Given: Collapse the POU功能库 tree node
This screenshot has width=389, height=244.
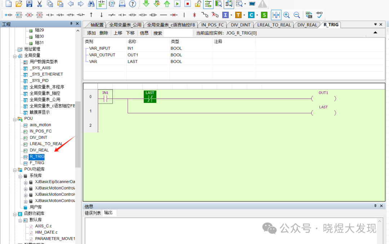Looking at the screenshot, I should [15, 170].
